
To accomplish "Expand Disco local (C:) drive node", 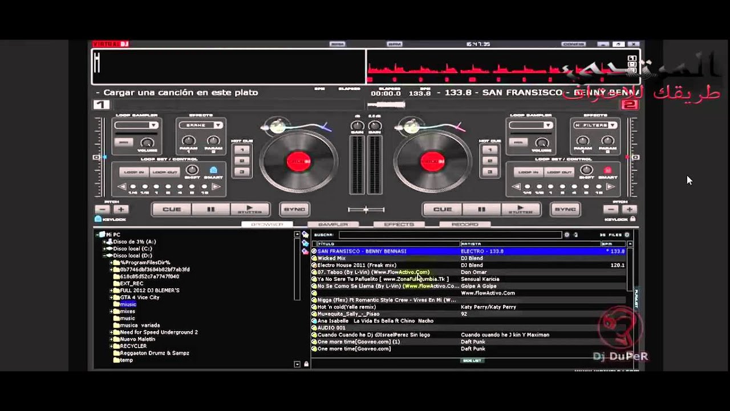I will pos(104,248).
